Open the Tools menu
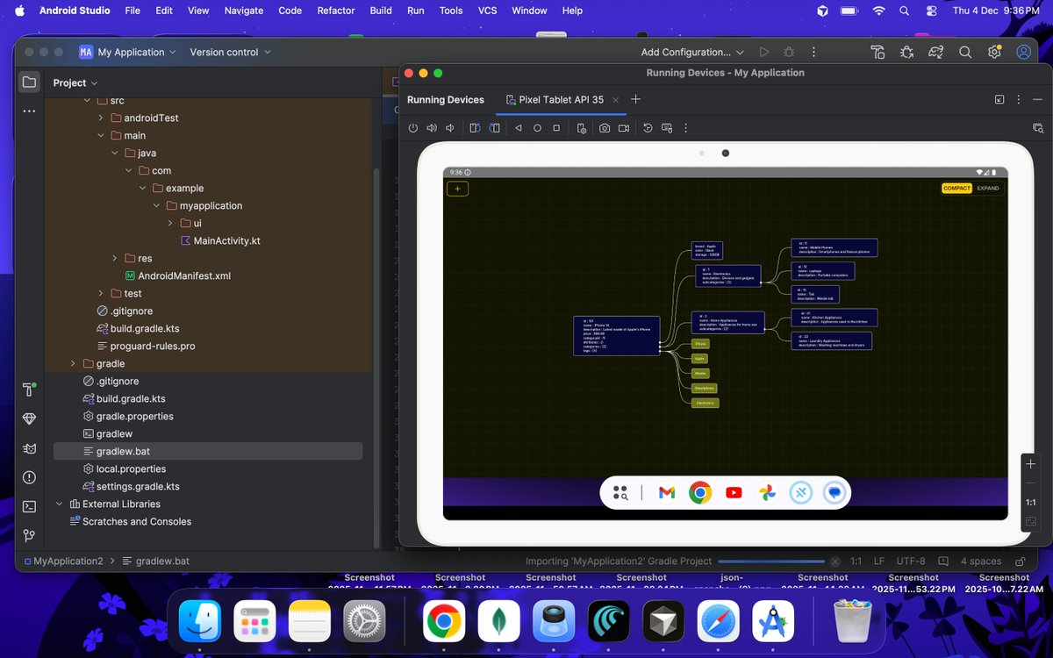 451,11
